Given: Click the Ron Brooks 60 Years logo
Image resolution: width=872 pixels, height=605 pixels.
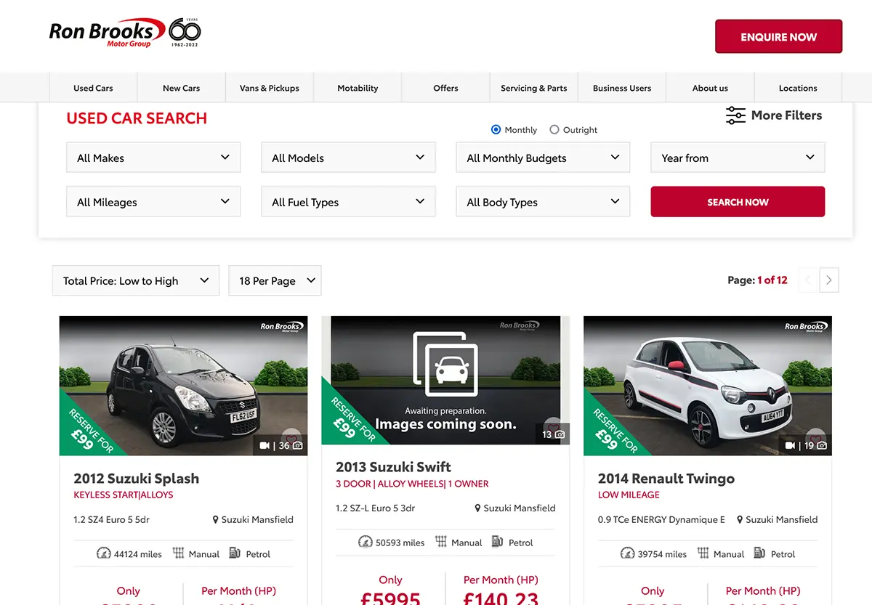Looking at the screenshot, I should (124, 31).
